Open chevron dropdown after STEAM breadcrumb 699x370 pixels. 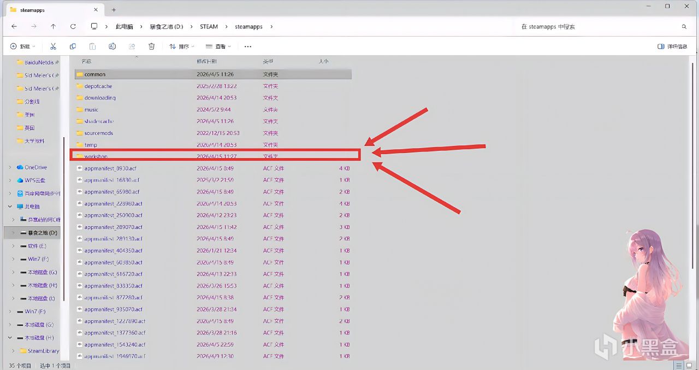click(226, 26)
